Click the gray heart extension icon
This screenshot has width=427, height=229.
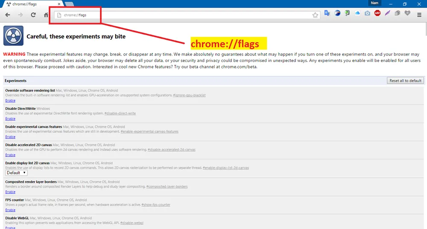coord(407,13)
